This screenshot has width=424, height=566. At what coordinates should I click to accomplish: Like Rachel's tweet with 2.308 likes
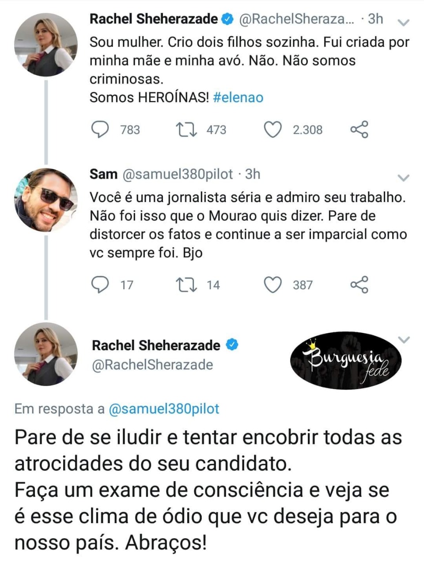273,130
